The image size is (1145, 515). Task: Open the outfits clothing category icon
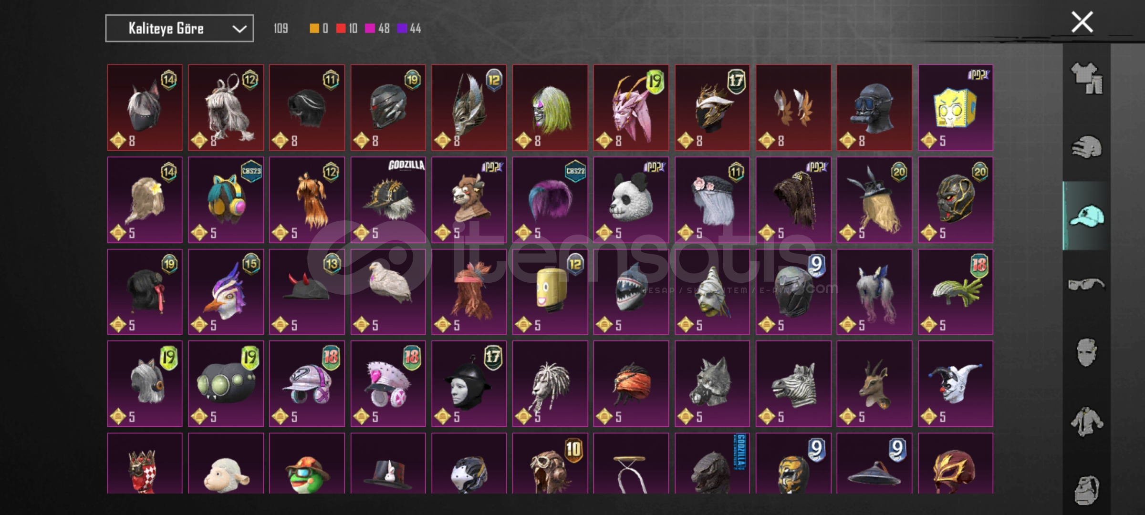pyautogui.click(x=1086, y=78)
